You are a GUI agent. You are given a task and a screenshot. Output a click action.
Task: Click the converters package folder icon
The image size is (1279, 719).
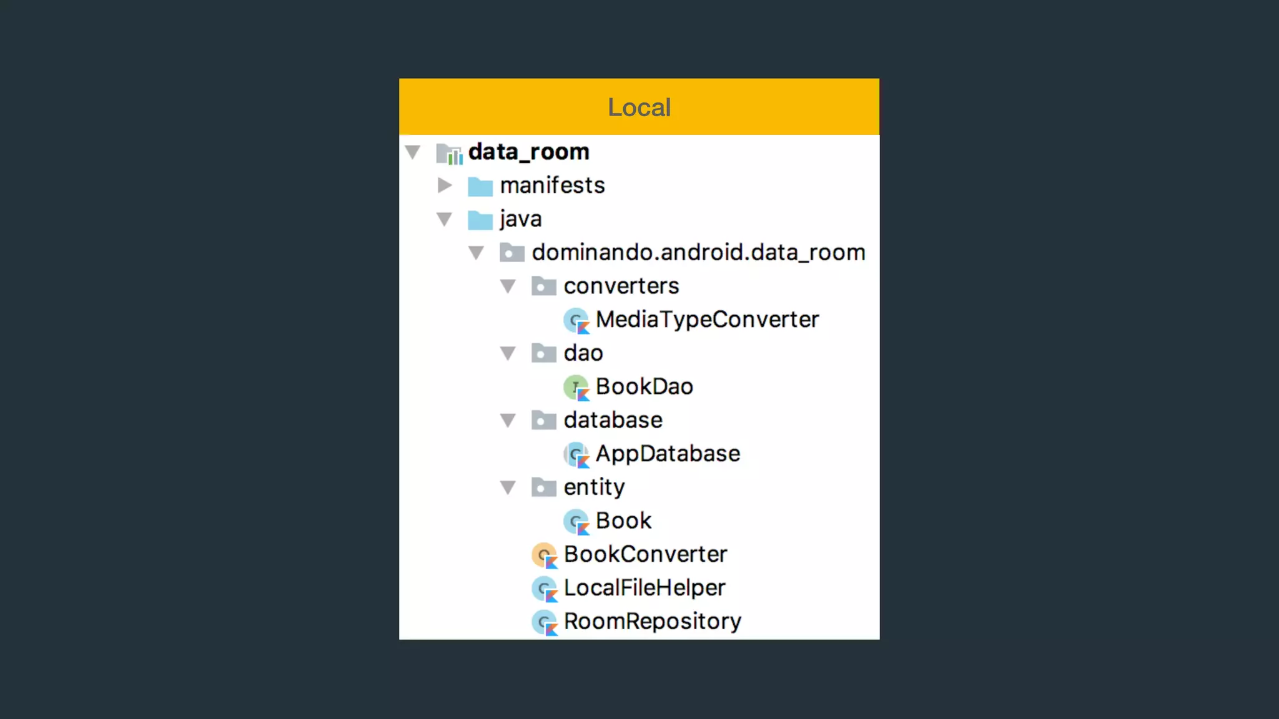coord(543,286)
